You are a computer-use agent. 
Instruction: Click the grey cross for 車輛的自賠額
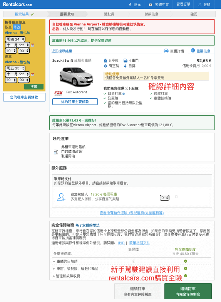pos(134,261)
